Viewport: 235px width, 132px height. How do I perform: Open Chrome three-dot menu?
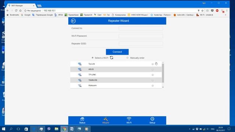[x=227, y=11]
